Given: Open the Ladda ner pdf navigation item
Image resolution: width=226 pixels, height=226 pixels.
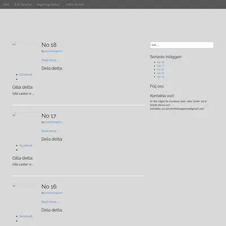Looking at the screenshot, I should pyautogui.click(x=75, y=5).
